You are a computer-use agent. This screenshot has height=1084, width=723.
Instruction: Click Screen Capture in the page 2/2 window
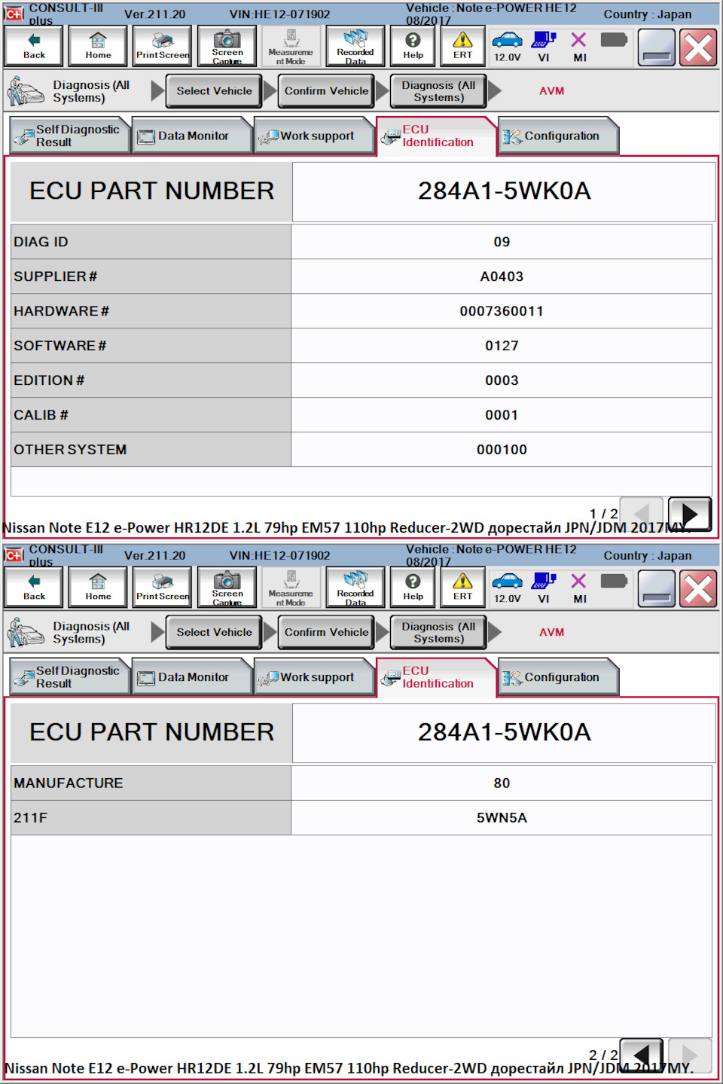227,588
